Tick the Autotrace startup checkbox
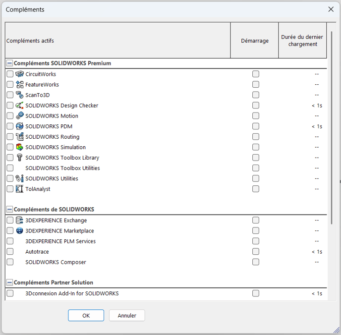341x335 pixels. [x=256, y=252]
